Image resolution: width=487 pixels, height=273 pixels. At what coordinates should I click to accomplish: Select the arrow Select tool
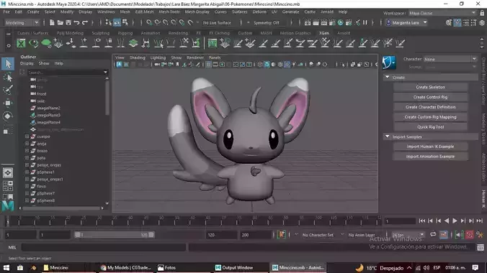click(x=8, y=64)
